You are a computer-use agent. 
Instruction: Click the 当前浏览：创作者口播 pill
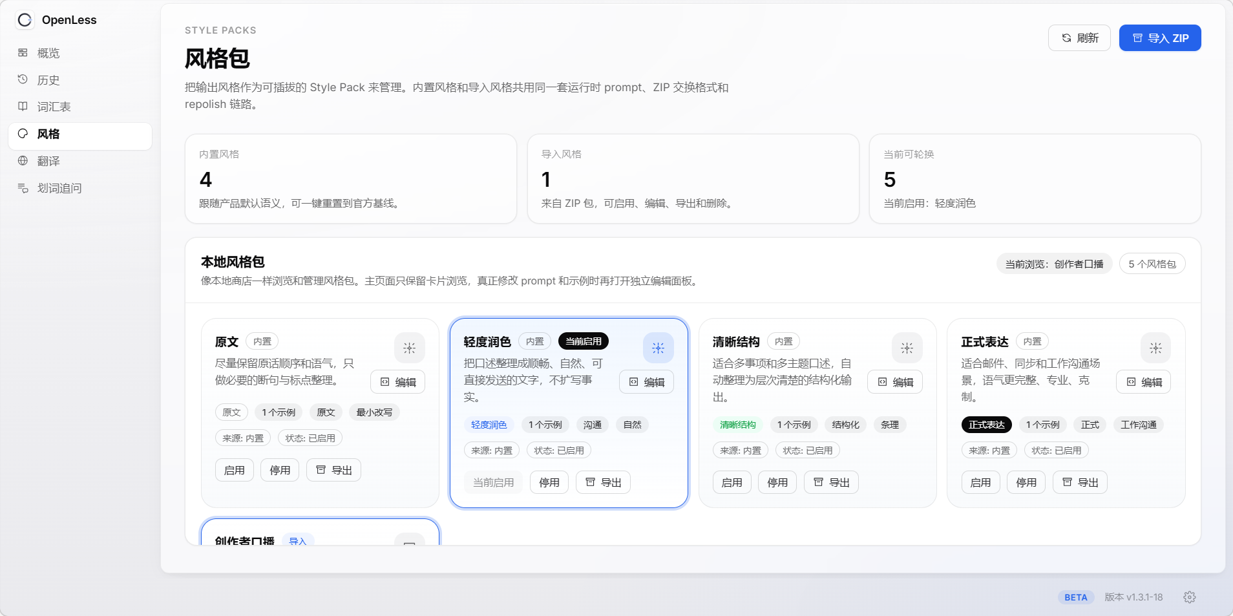click(1054, 264)
